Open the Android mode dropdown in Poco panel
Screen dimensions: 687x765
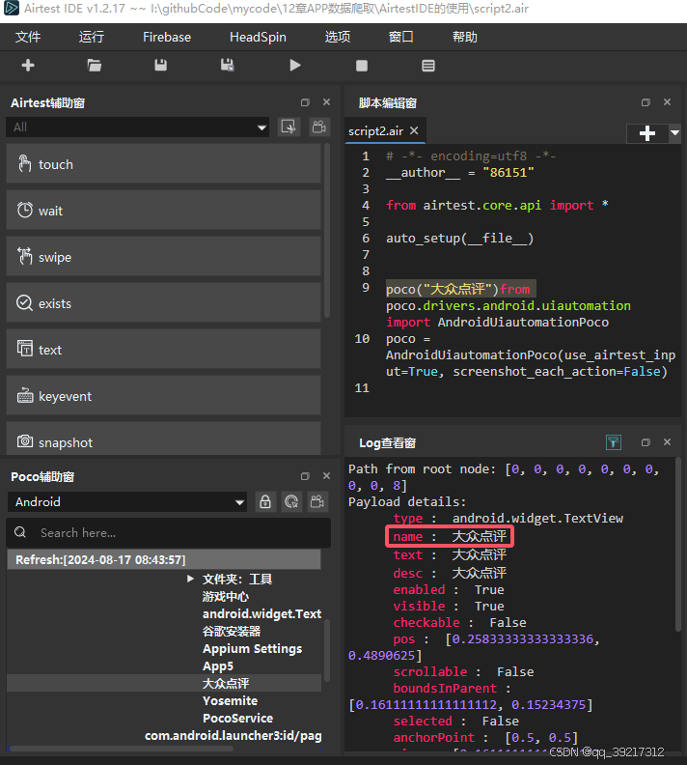pyautogui.click(x=127, y=502)
